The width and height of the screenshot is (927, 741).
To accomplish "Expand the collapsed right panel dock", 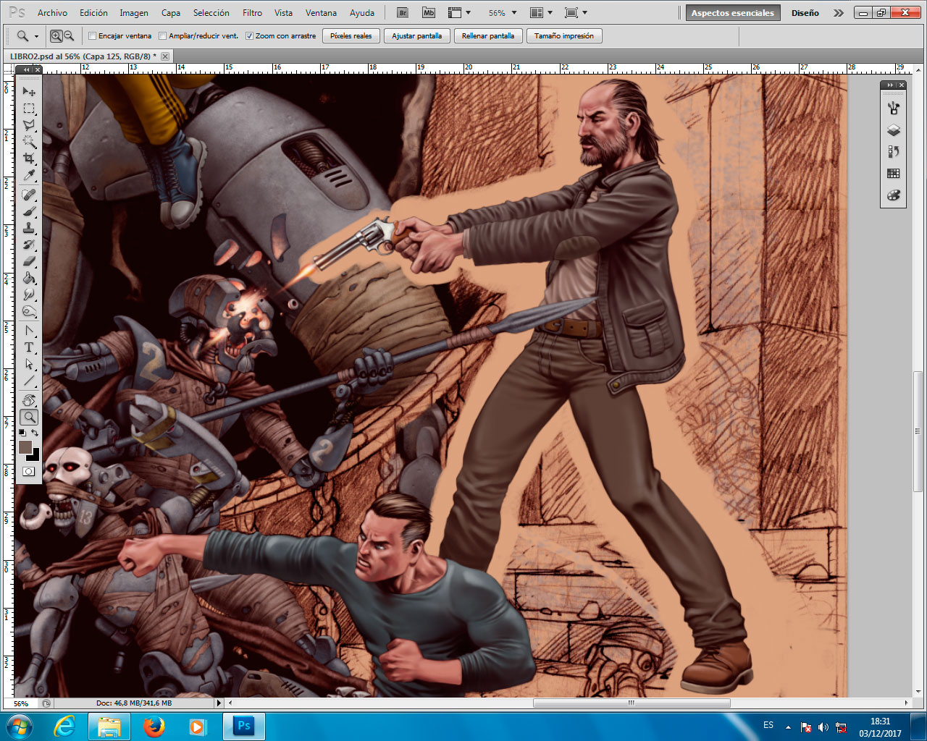I will 892,85.
